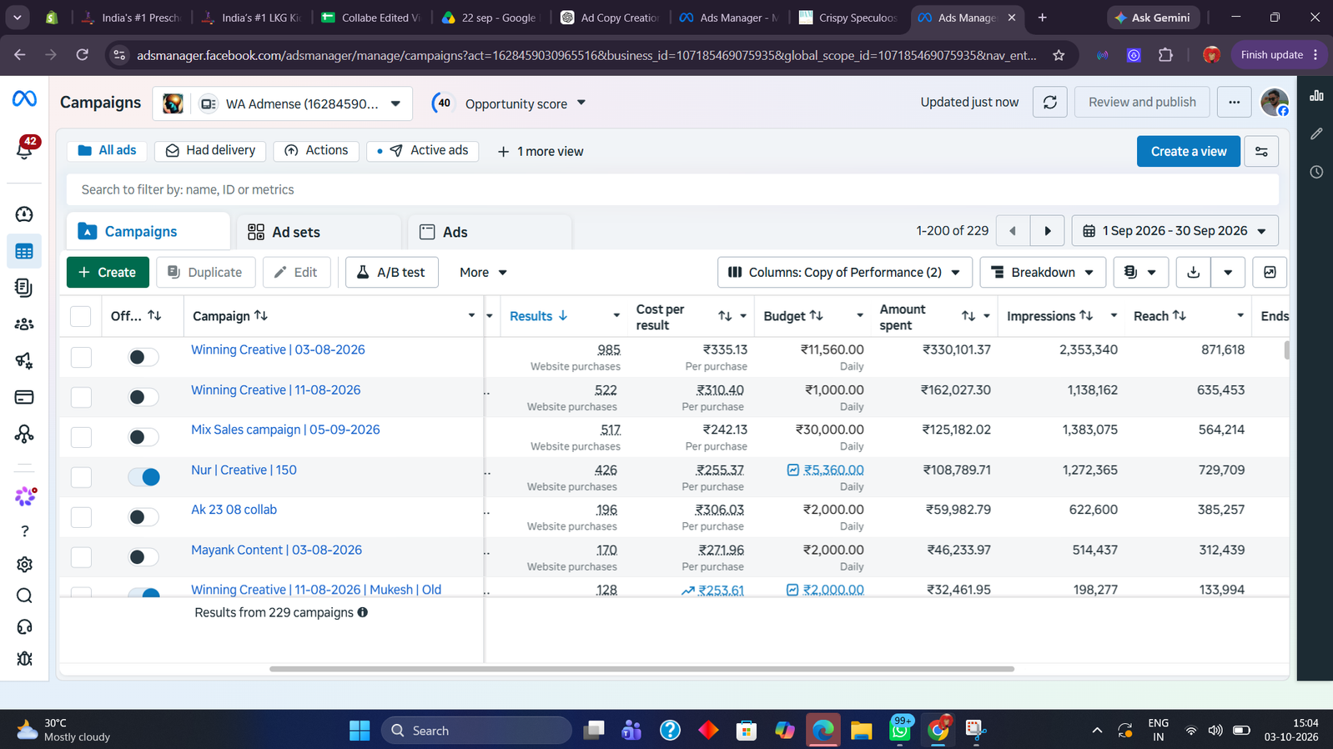Open view filter settings sliders icon
The image size is (1333, 749).
[1261, 152]
